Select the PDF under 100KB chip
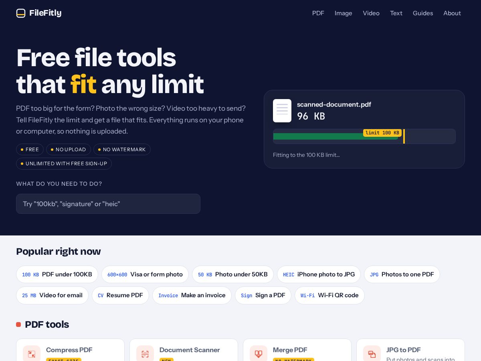The width and height of the screenshot is (481, 361). (x=57, y=274)
